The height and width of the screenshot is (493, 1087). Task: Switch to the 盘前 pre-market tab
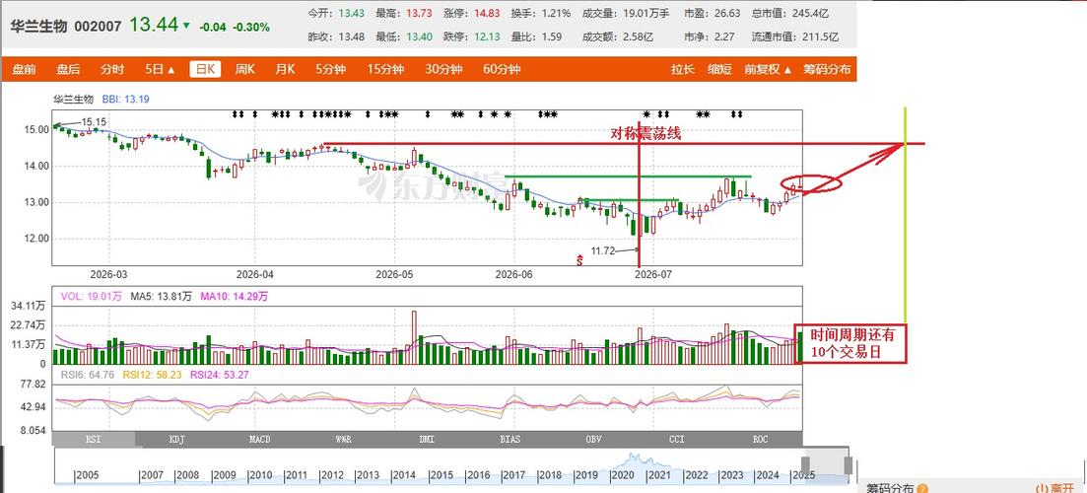point(25,69)
